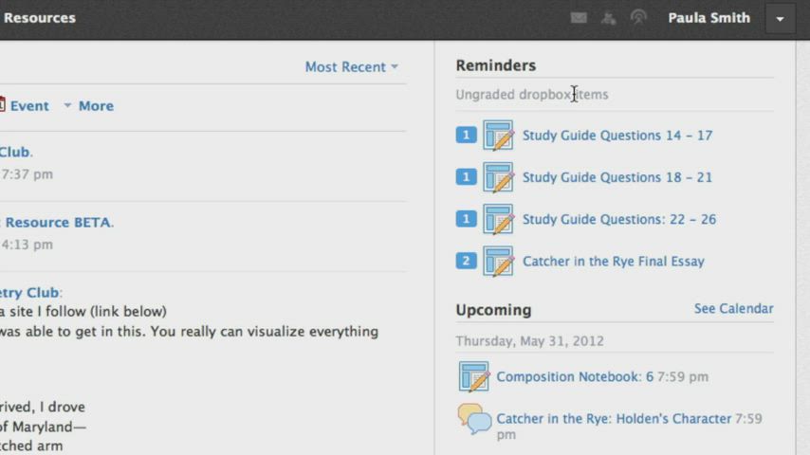The width and height of the screenshot is (810, 455).
Task: Open the See Calendar link
Action: click(x=733, y=309)
